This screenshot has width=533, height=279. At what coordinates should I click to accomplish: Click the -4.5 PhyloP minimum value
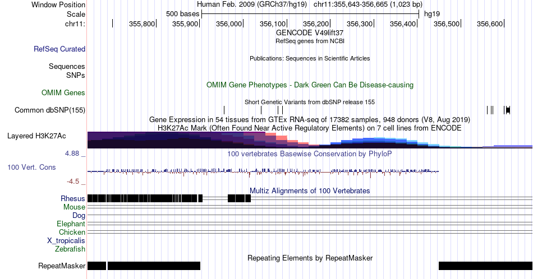pyautogui.click(x=73, y=182)
